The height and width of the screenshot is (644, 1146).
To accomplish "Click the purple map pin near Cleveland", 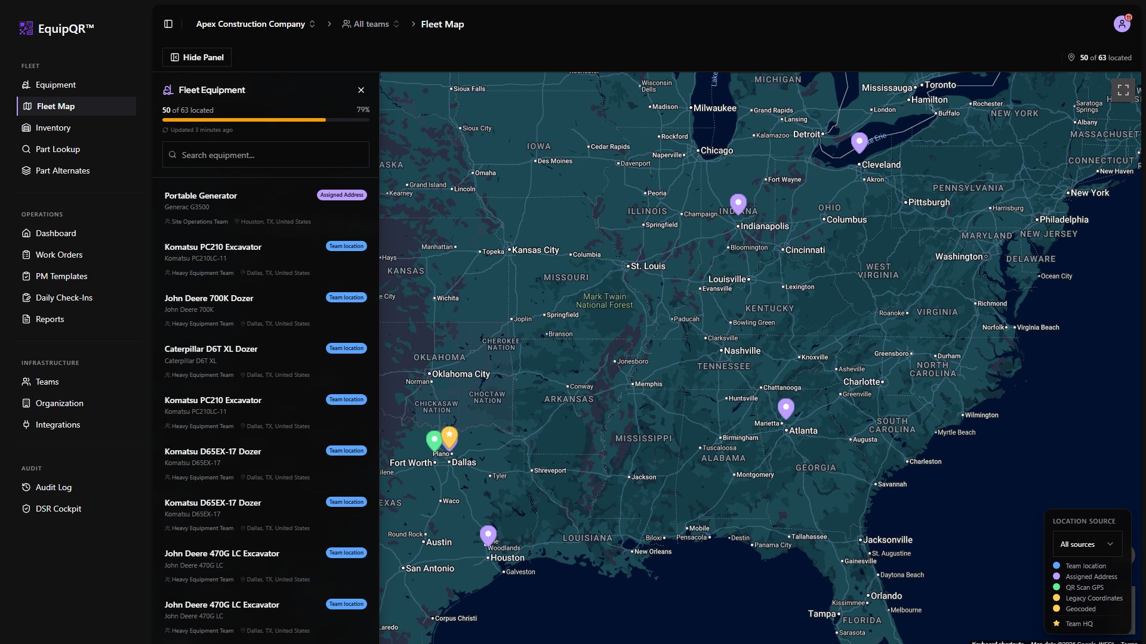I will click(x=859, y=143).
